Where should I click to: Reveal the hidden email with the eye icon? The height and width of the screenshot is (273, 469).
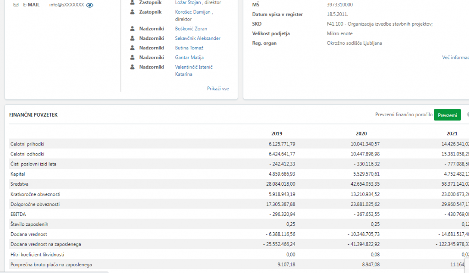[90, 5]
